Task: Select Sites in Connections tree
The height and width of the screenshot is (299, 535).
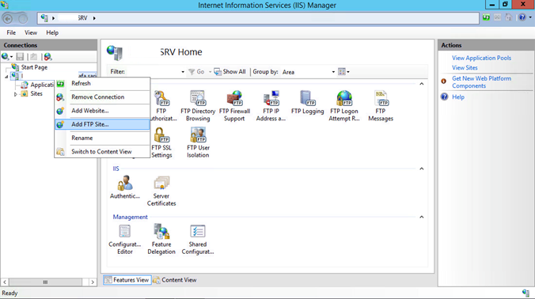Action: click(x=36, y=94)
